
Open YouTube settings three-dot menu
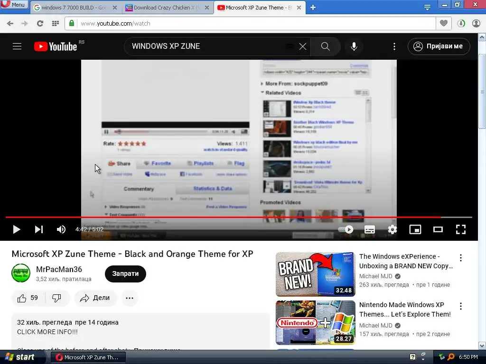[394, 46]
